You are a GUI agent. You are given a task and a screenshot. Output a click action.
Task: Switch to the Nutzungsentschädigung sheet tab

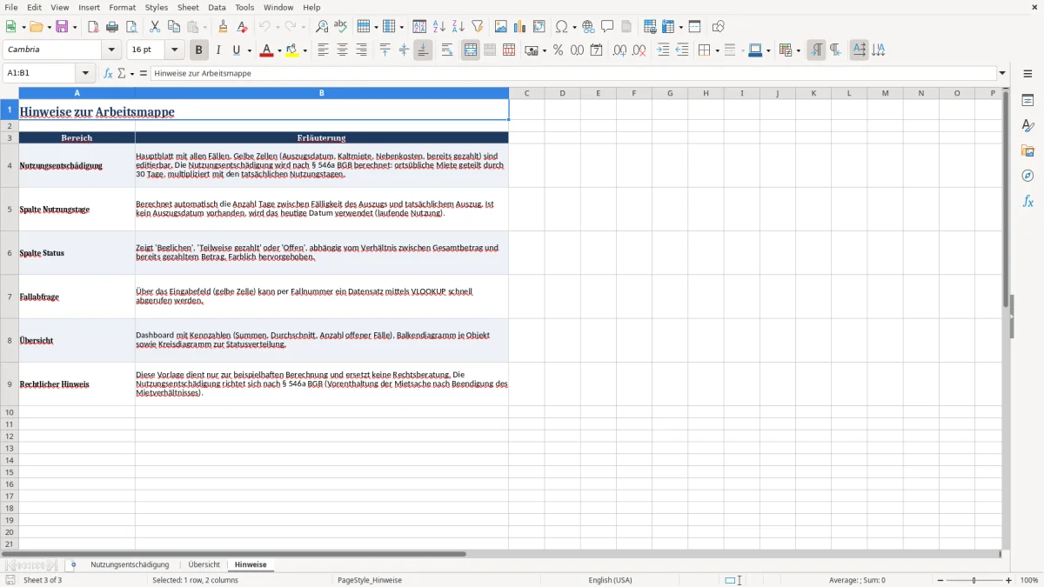pyautogui.click(x=130, y=564)
